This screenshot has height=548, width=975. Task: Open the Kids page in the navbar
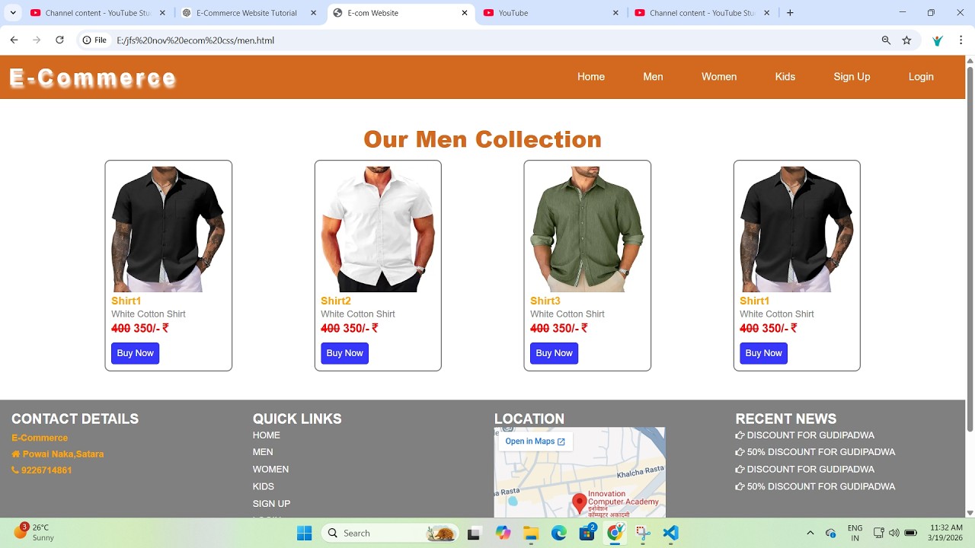pos(785,77)
